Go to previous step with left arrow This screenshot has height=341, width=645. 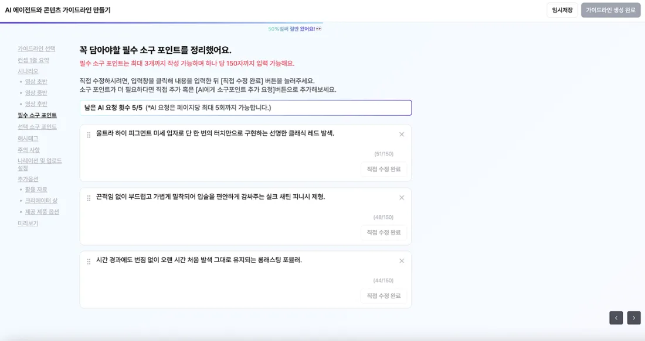(616, 318)
